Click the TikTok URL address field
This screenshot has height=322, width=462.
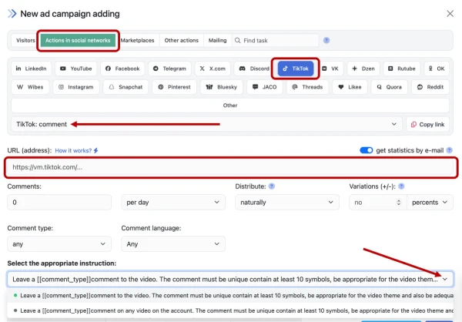click(231, 168)
